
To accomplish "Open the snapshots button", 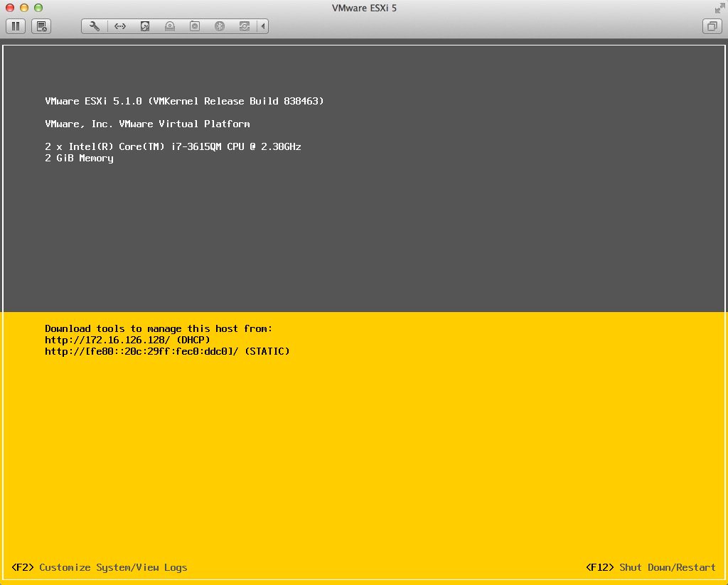I will pyautogui.click(x=41, y=26).
